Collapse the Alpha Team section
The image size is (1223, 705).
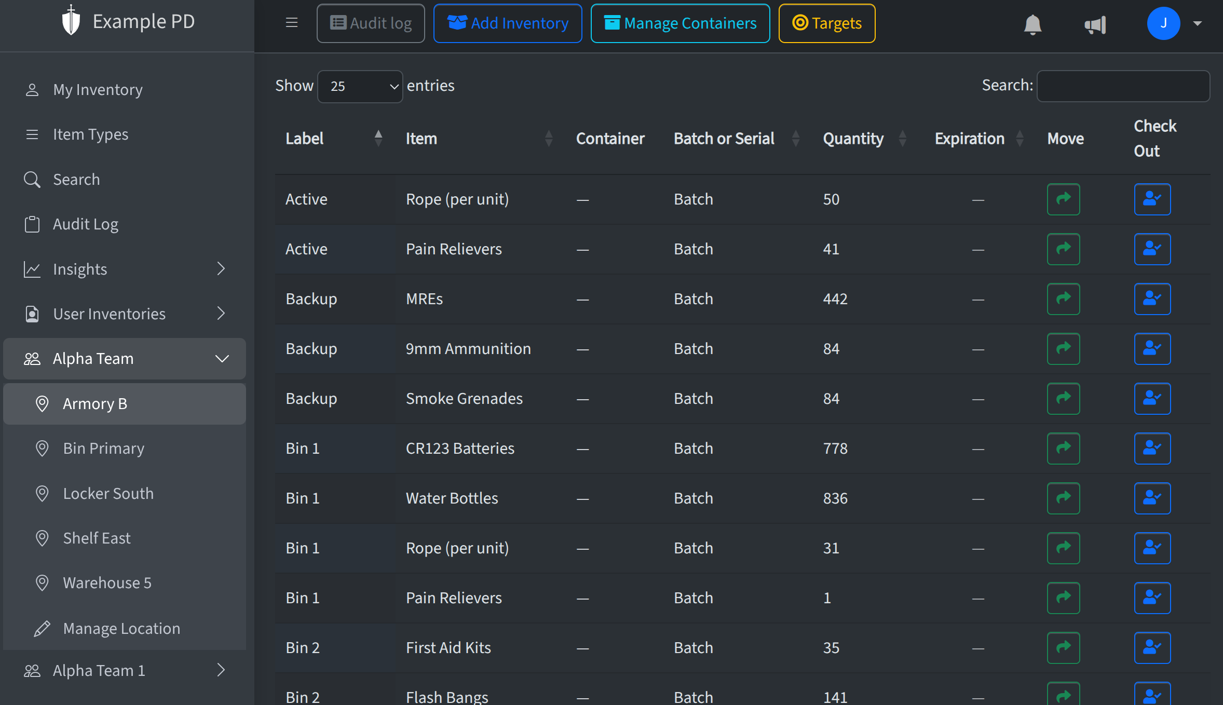222,358
